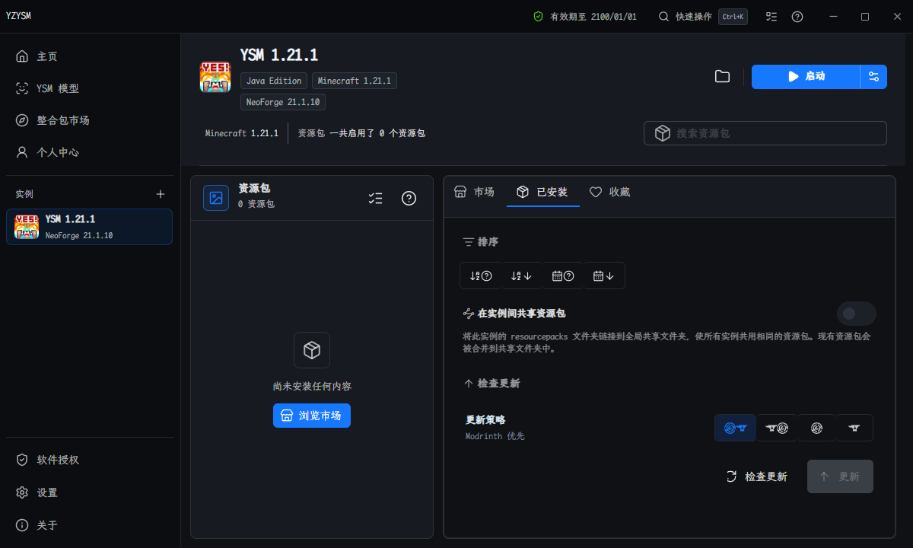Click the Java Edition tag
Screen dimensions: 913x548
(274, 81)
